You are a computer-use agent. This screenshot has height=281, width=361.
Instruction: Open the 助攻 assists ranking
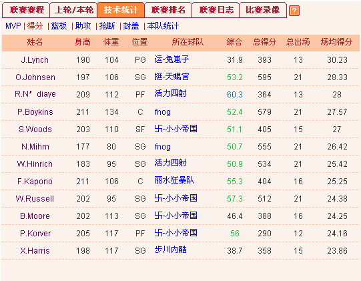83,26
